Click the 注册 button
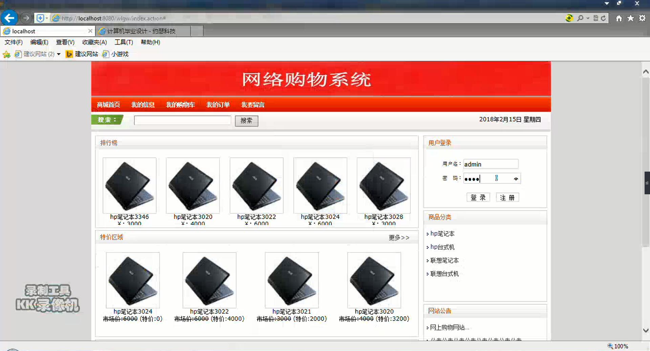The height and width of the screenshot is (351, 650). click(x=507, y=197)
